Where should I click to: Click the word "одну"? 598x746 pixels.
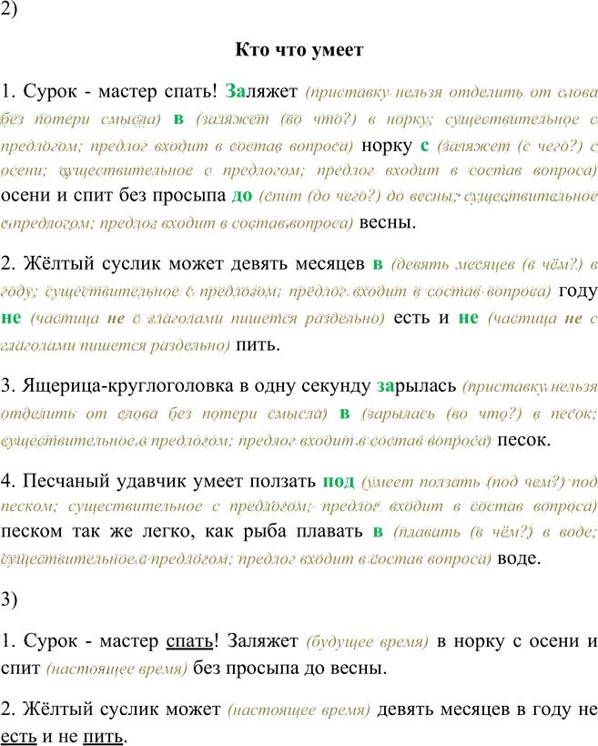275,386
